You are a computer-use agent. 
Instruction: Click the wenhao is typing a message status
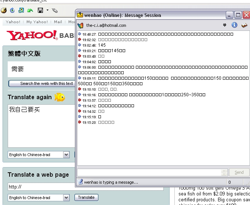click(x=111, y=182)
